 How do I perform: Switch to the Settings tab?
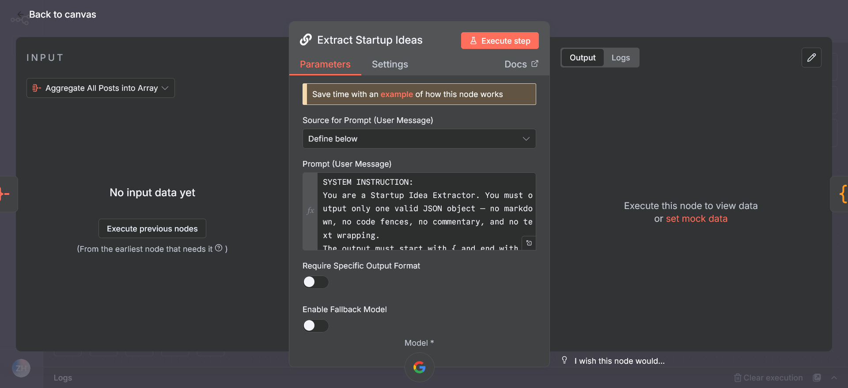coord(390,64)
